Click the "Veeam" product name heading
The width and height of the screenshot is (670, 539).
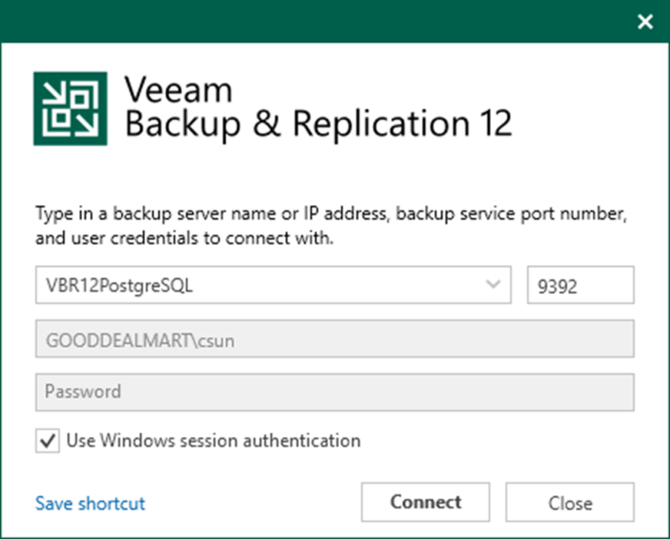click(178, 89)
